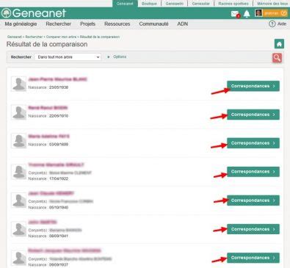
Task: Open the user profile avatar
Action: tap(258, 13)
